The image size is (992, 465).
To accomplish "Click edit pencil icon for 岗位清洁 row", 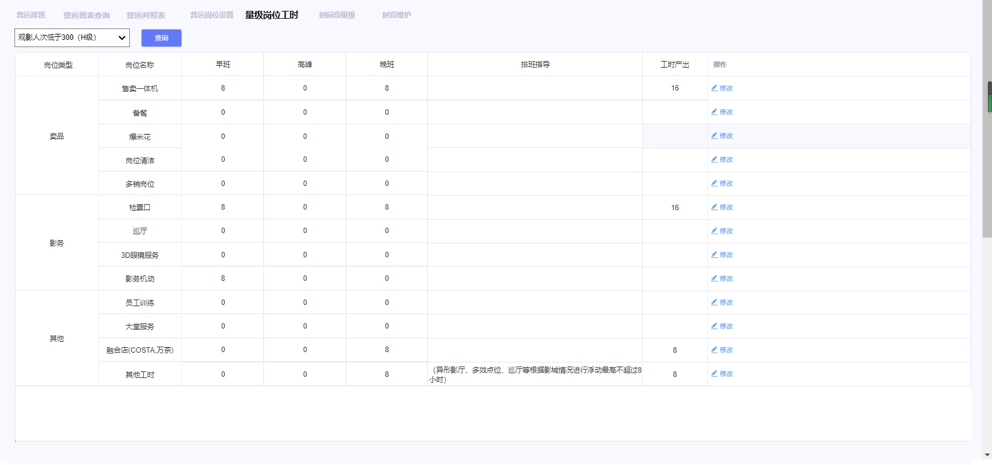I will tap(715, 159).
